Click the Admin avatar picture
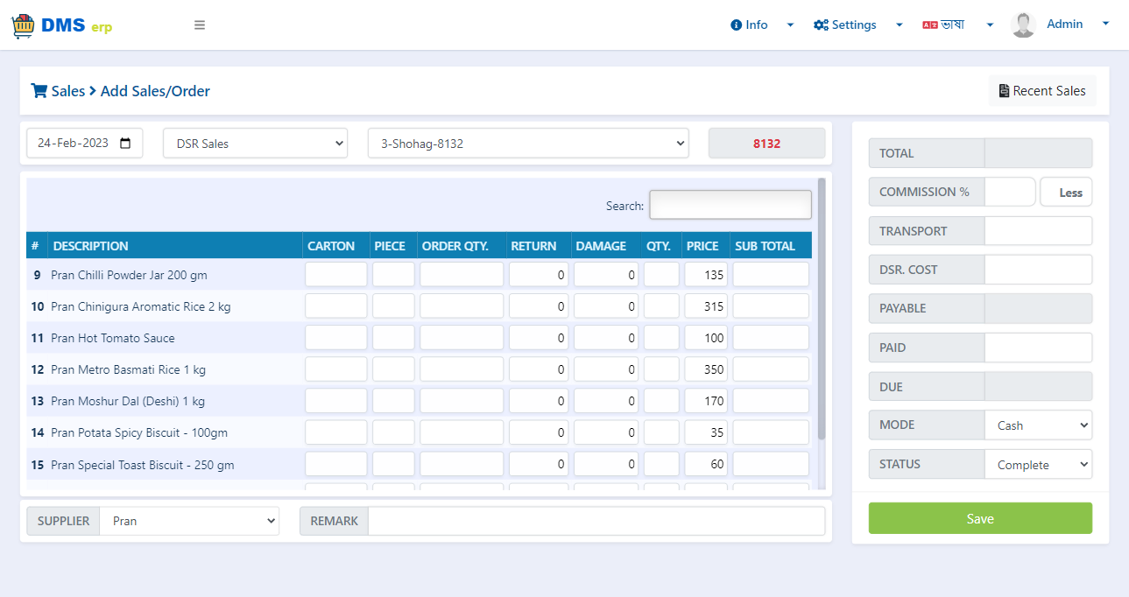The height and width of the screenshot is (597, 1129). (1023, 25)
